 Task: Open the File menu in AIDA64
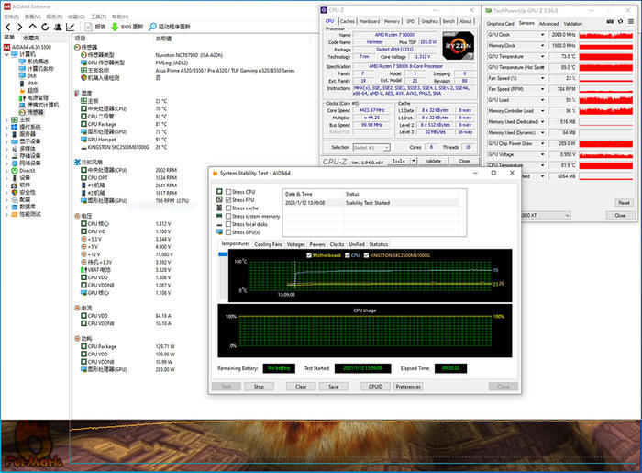pos(11,17)
